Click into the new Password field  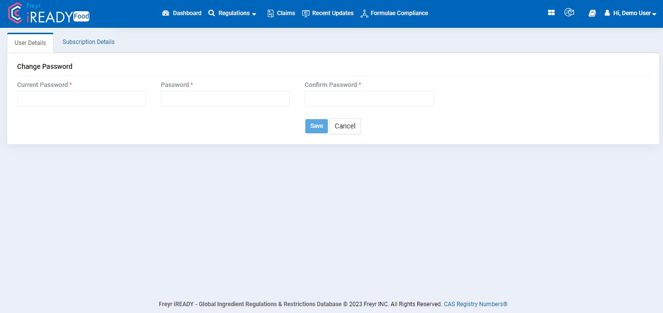pyautogui.click(x=225, y=99)
